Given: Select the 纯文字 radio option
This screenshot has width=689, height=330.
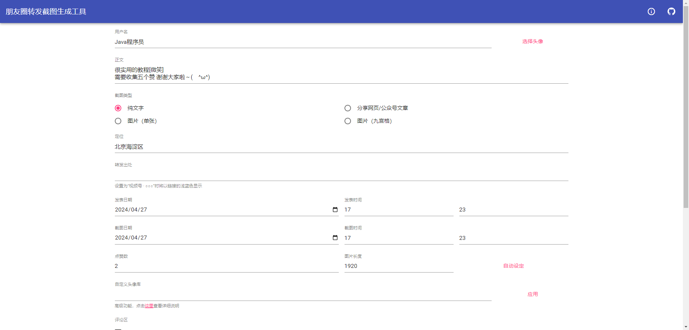Looking at the screenshot, I should tap(118, 108).
